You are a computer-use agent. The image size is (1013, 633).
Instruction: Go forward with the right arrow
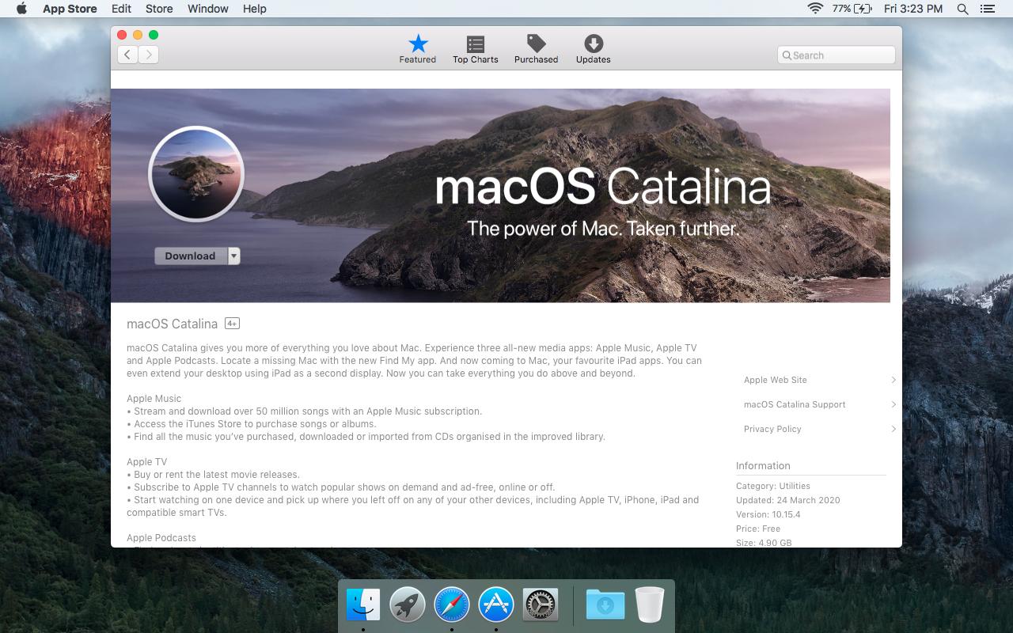148,55
